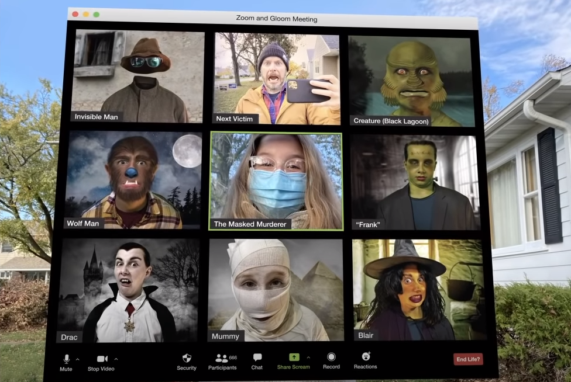This screenshot has height=382, width=571.
Task: Open the Reactions emoji menu
Action: [366, 356]
